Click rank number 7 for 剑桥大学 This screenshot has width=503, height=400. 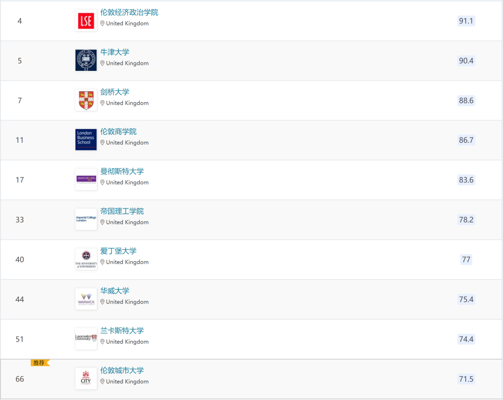pyautogui.click(x=20, y=101)
